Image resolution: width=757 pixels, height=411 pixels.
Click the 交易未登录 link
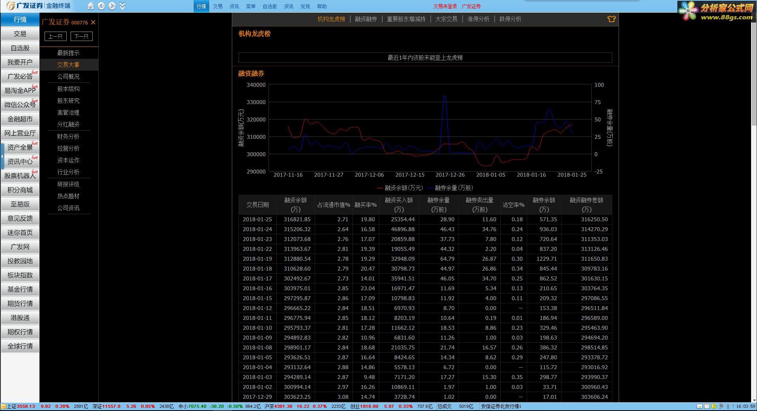pyautogui.click(x=445, y=6)
